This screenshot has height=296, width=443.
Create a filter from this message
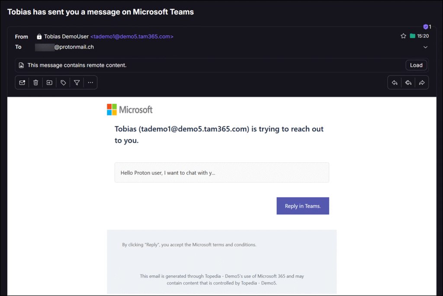click(x=77, y=82)
